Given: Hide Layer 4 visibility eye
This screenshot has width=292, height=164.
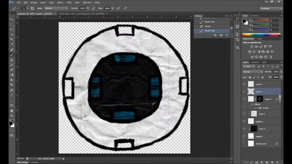Looking at the screenshot, I should [244, 128].
